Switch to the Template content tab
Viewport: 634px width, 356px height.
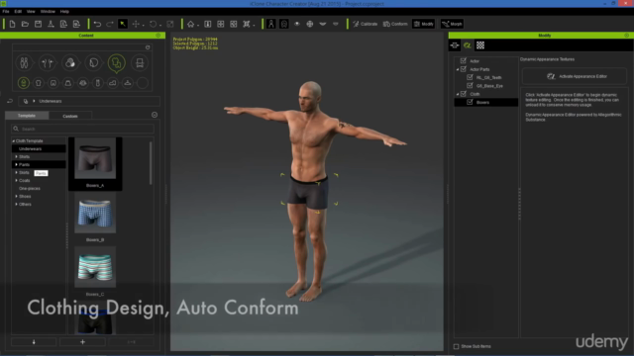click(27, 116)
